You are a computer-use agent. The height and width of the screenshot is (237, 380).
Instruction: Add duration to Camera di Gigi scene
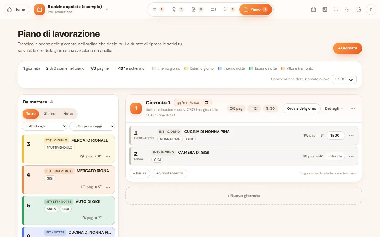[x=335, y=156]
